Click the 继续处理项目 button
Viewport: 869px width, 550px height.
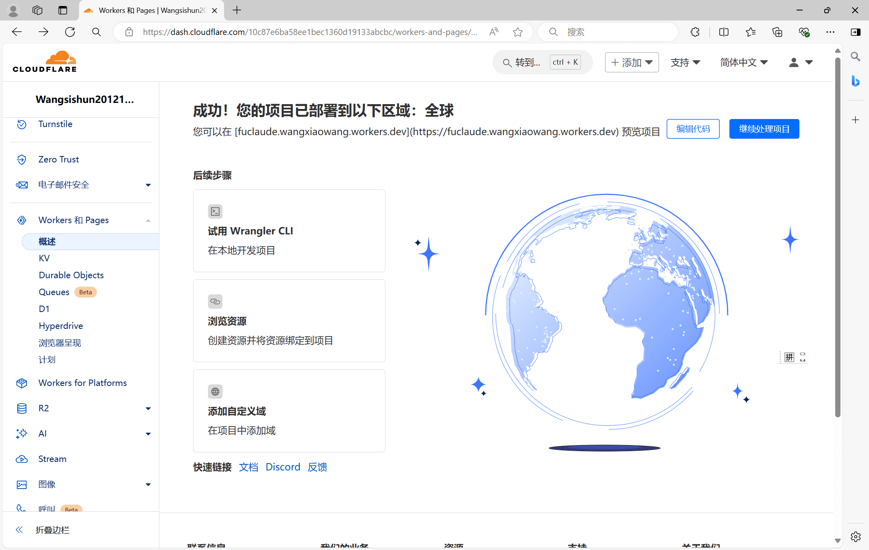764,129
